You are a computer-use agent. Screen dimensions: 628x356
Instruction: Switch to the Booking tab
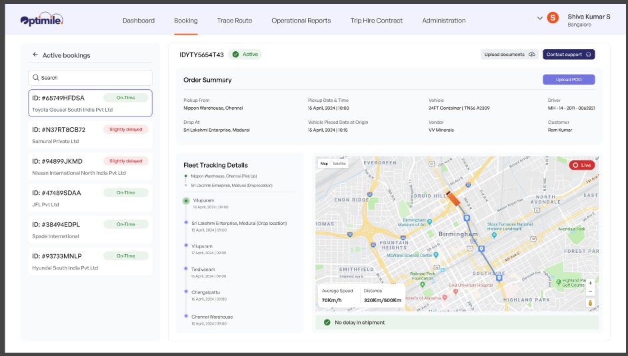pos(186,21)
